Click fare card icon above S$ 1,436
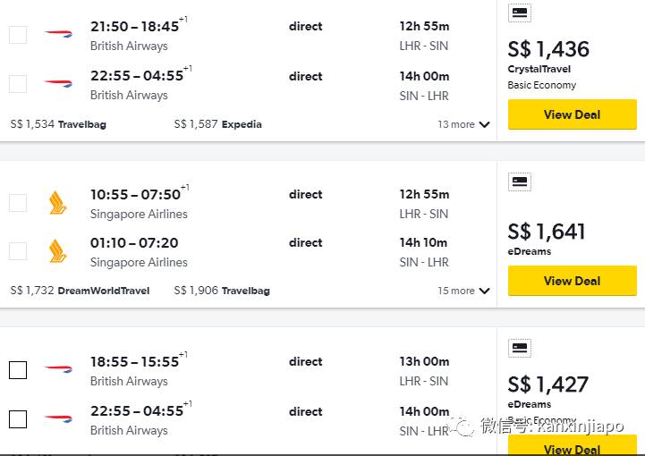This screenshot has width=645, height=456. pyautogui.click(x=519, y=13)
